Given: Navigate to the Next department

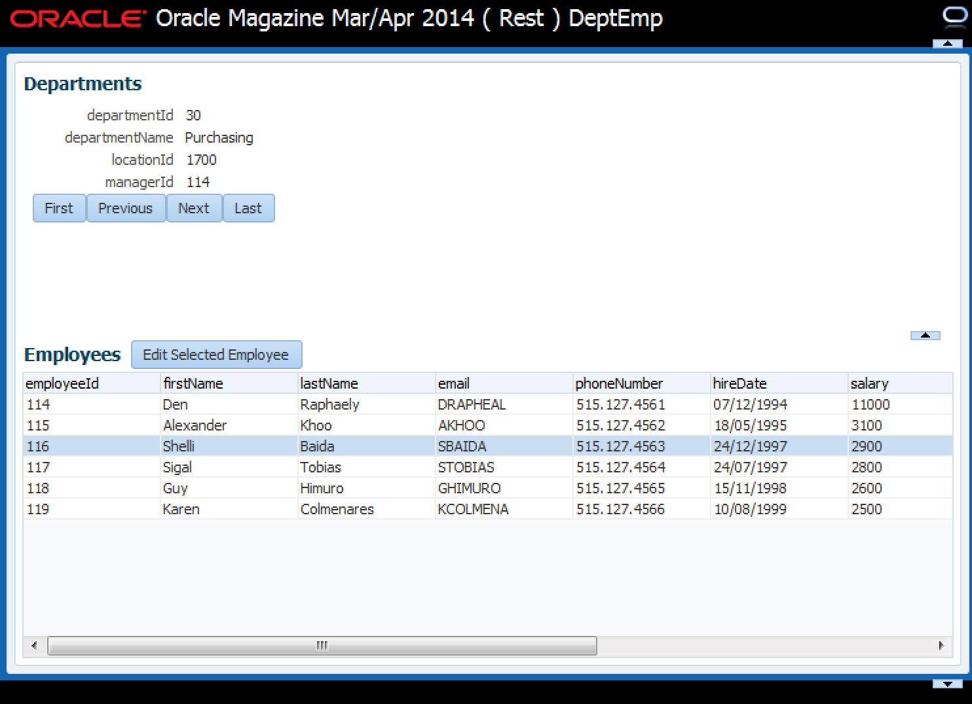Looking at the screenshot, I should pyautogui.click(x=194, y=208).
